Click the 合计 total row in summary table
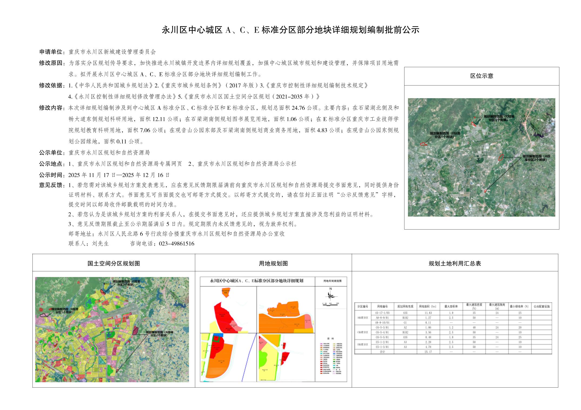This screenshot has width=581, height=410. pyautogui.click(x=382, y=352)
